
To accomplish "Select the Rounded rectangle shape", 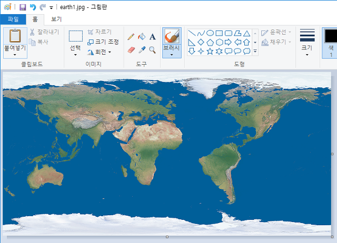I will coord(228,33).
